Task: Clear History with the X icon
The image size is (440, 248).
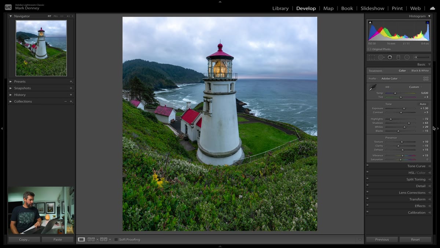Action: (x=71, y=95)
